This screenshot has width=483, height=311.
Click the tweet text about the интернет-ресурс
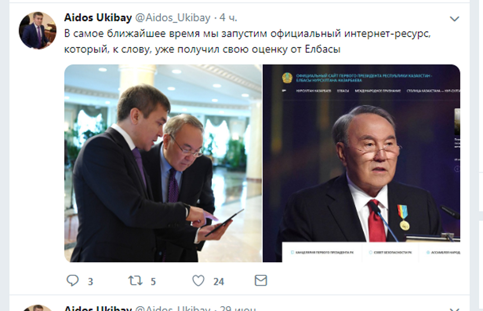pyautogui.click(x=247, y=41)
